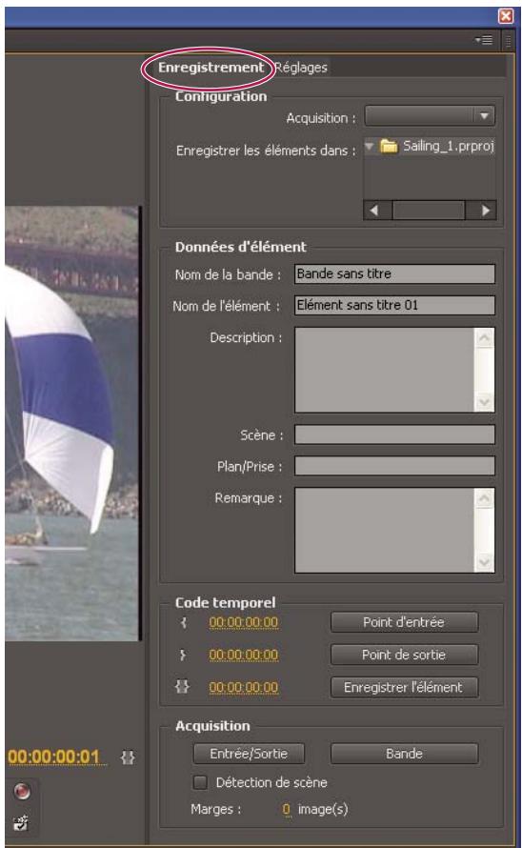Screen dimensions: 522x848
Task: Click the Remarque scrollbar up arrow
Action: coord(484,498)
